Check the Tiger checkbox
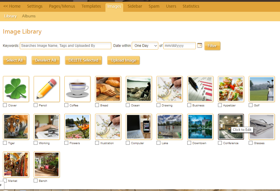 coord(5,143)
